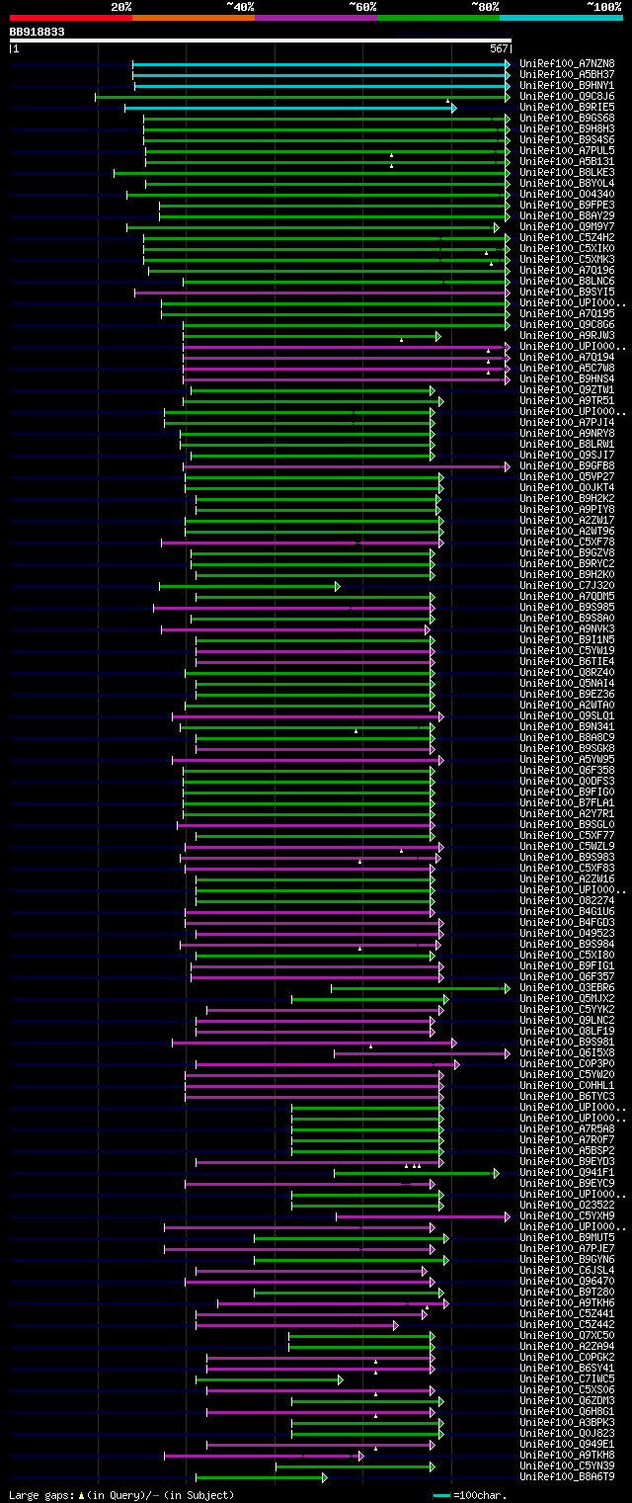
Task: Select the UniRef100_O04340 label
Action: tap(567, 194)
